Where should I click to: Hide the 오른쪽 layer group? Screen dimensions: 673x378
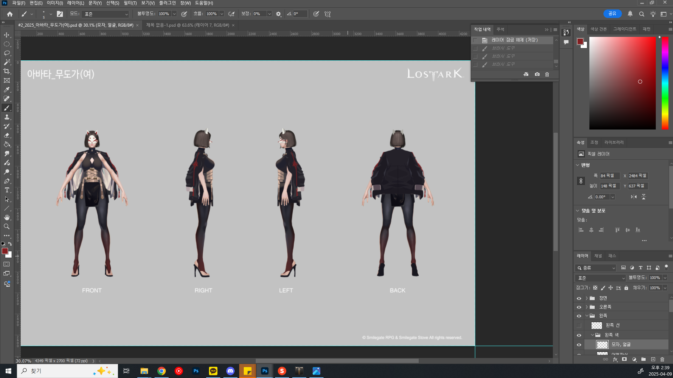point(579,307)
